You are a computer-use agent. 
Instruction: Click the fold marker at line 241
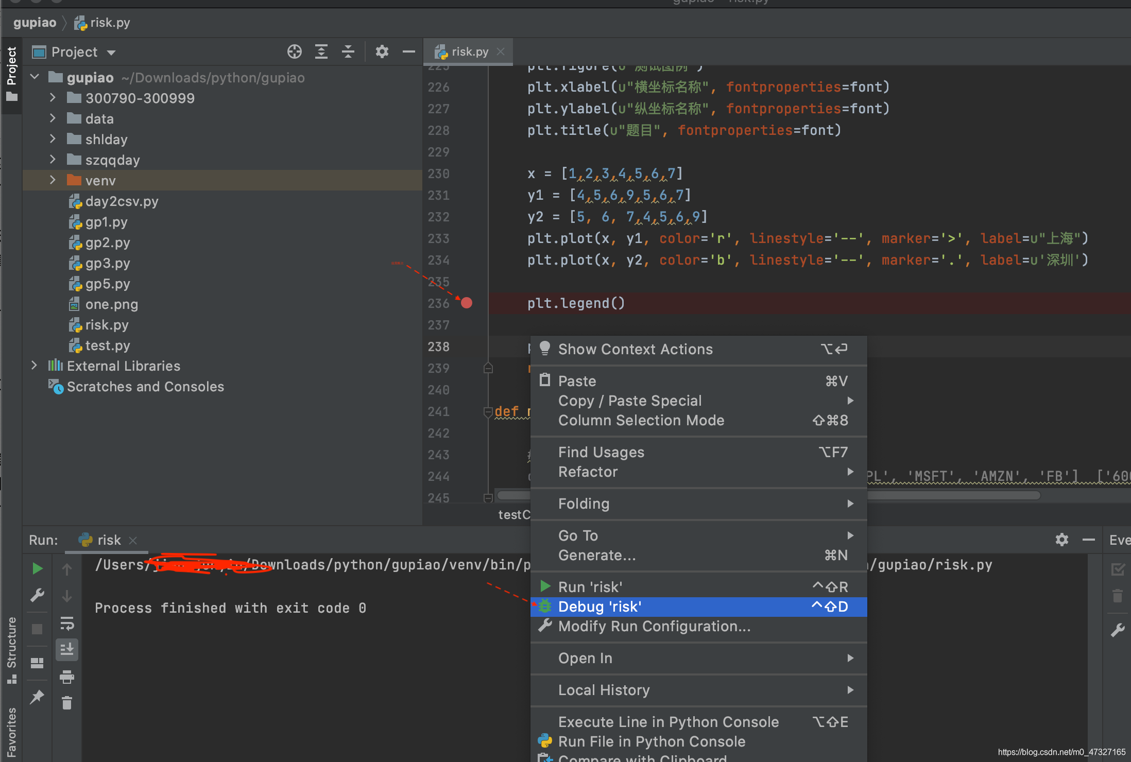488,412
